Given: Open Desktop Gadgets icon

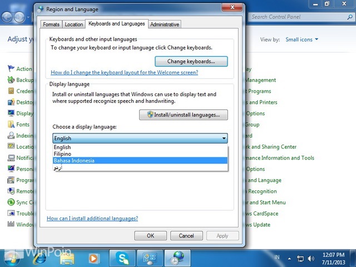Looking at the screenshot, I should (11, 102).
